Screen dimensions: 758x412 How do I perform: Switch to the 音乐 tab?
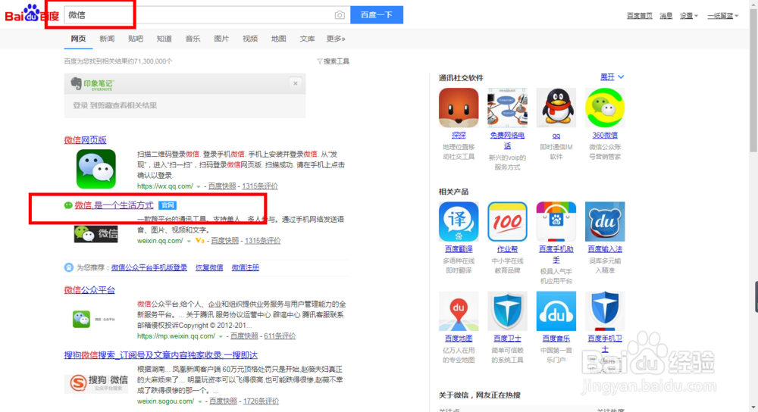(193, 39)
